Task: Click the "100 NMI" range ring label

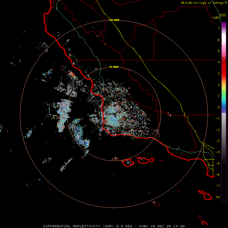Action: [114, 20]
